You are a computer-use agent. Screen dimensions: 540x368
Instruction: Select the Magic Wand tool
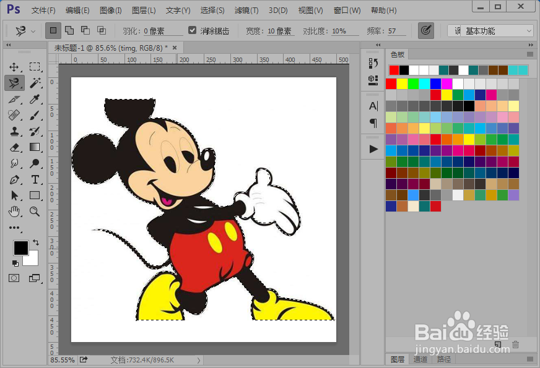(35, 83)
